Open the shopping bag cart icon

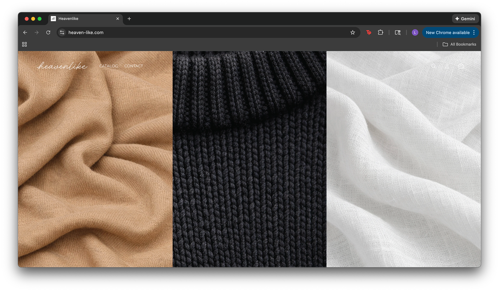tap(461, 66)
